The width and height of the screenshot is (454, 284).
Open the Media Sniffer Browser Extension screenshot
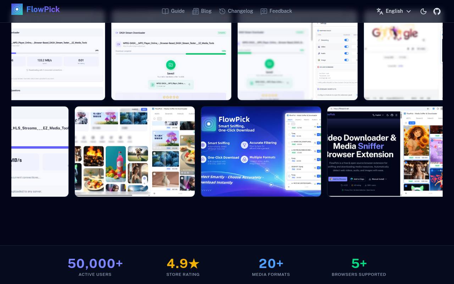385,152
